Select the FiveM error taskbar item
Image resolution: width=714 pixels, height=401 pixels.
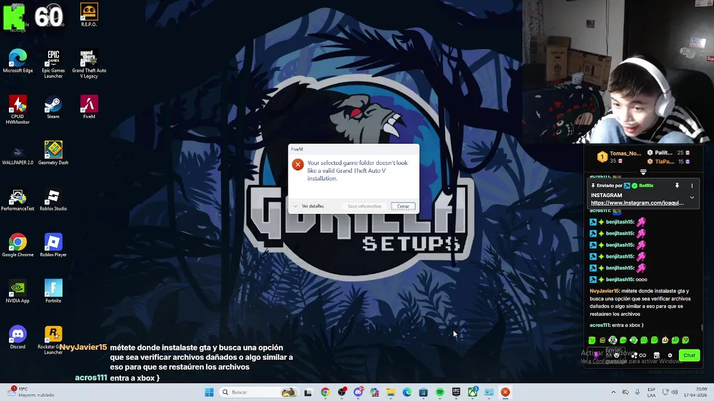(x=505, y=392)
